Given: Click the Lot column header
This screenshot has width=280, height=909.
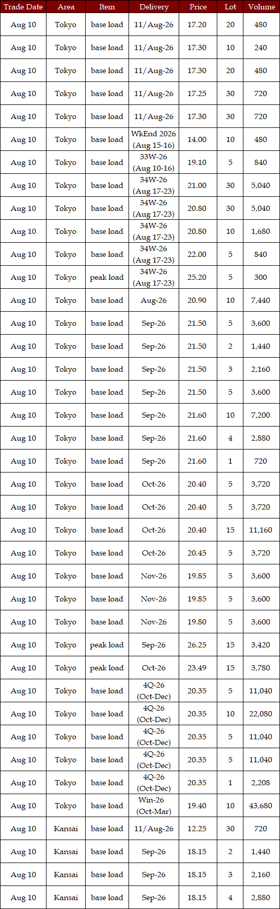Looking at the screenshot, I should coord(230,7).
